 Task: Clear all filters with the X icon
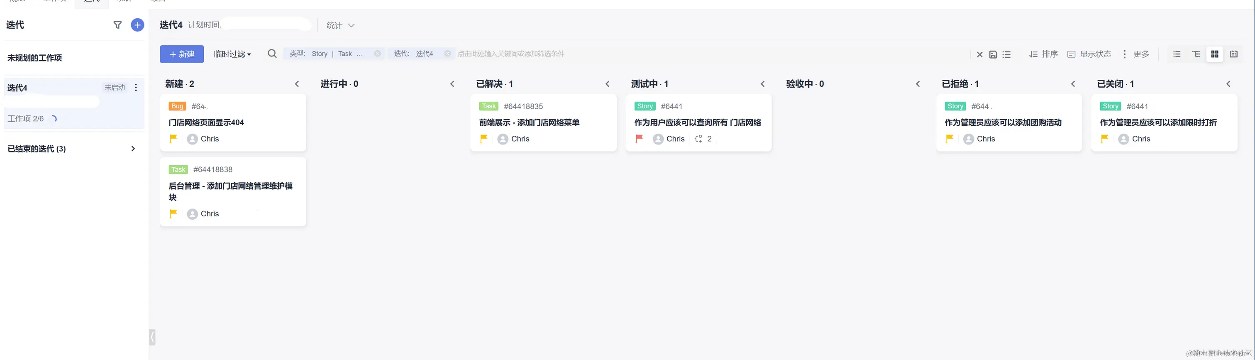pyautogui.click(x=980, y=54)
